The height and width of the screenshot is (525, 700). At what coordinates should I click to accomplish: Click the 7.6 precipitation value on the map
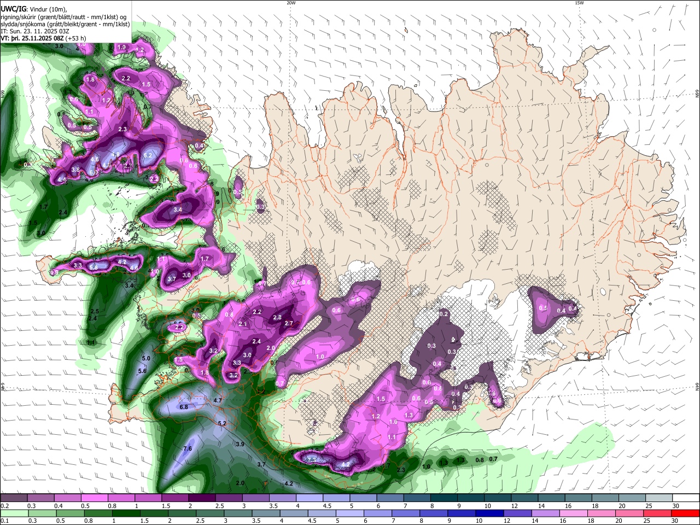(x=188, y=448)
